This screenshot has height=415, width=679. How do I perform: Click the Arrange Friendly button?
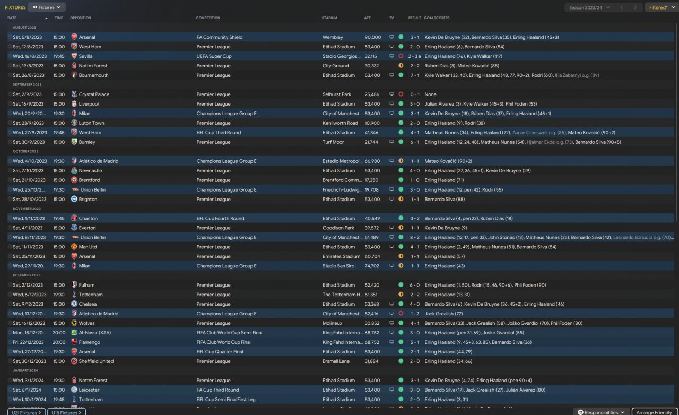pyautogui.click(x=655, y=412)
